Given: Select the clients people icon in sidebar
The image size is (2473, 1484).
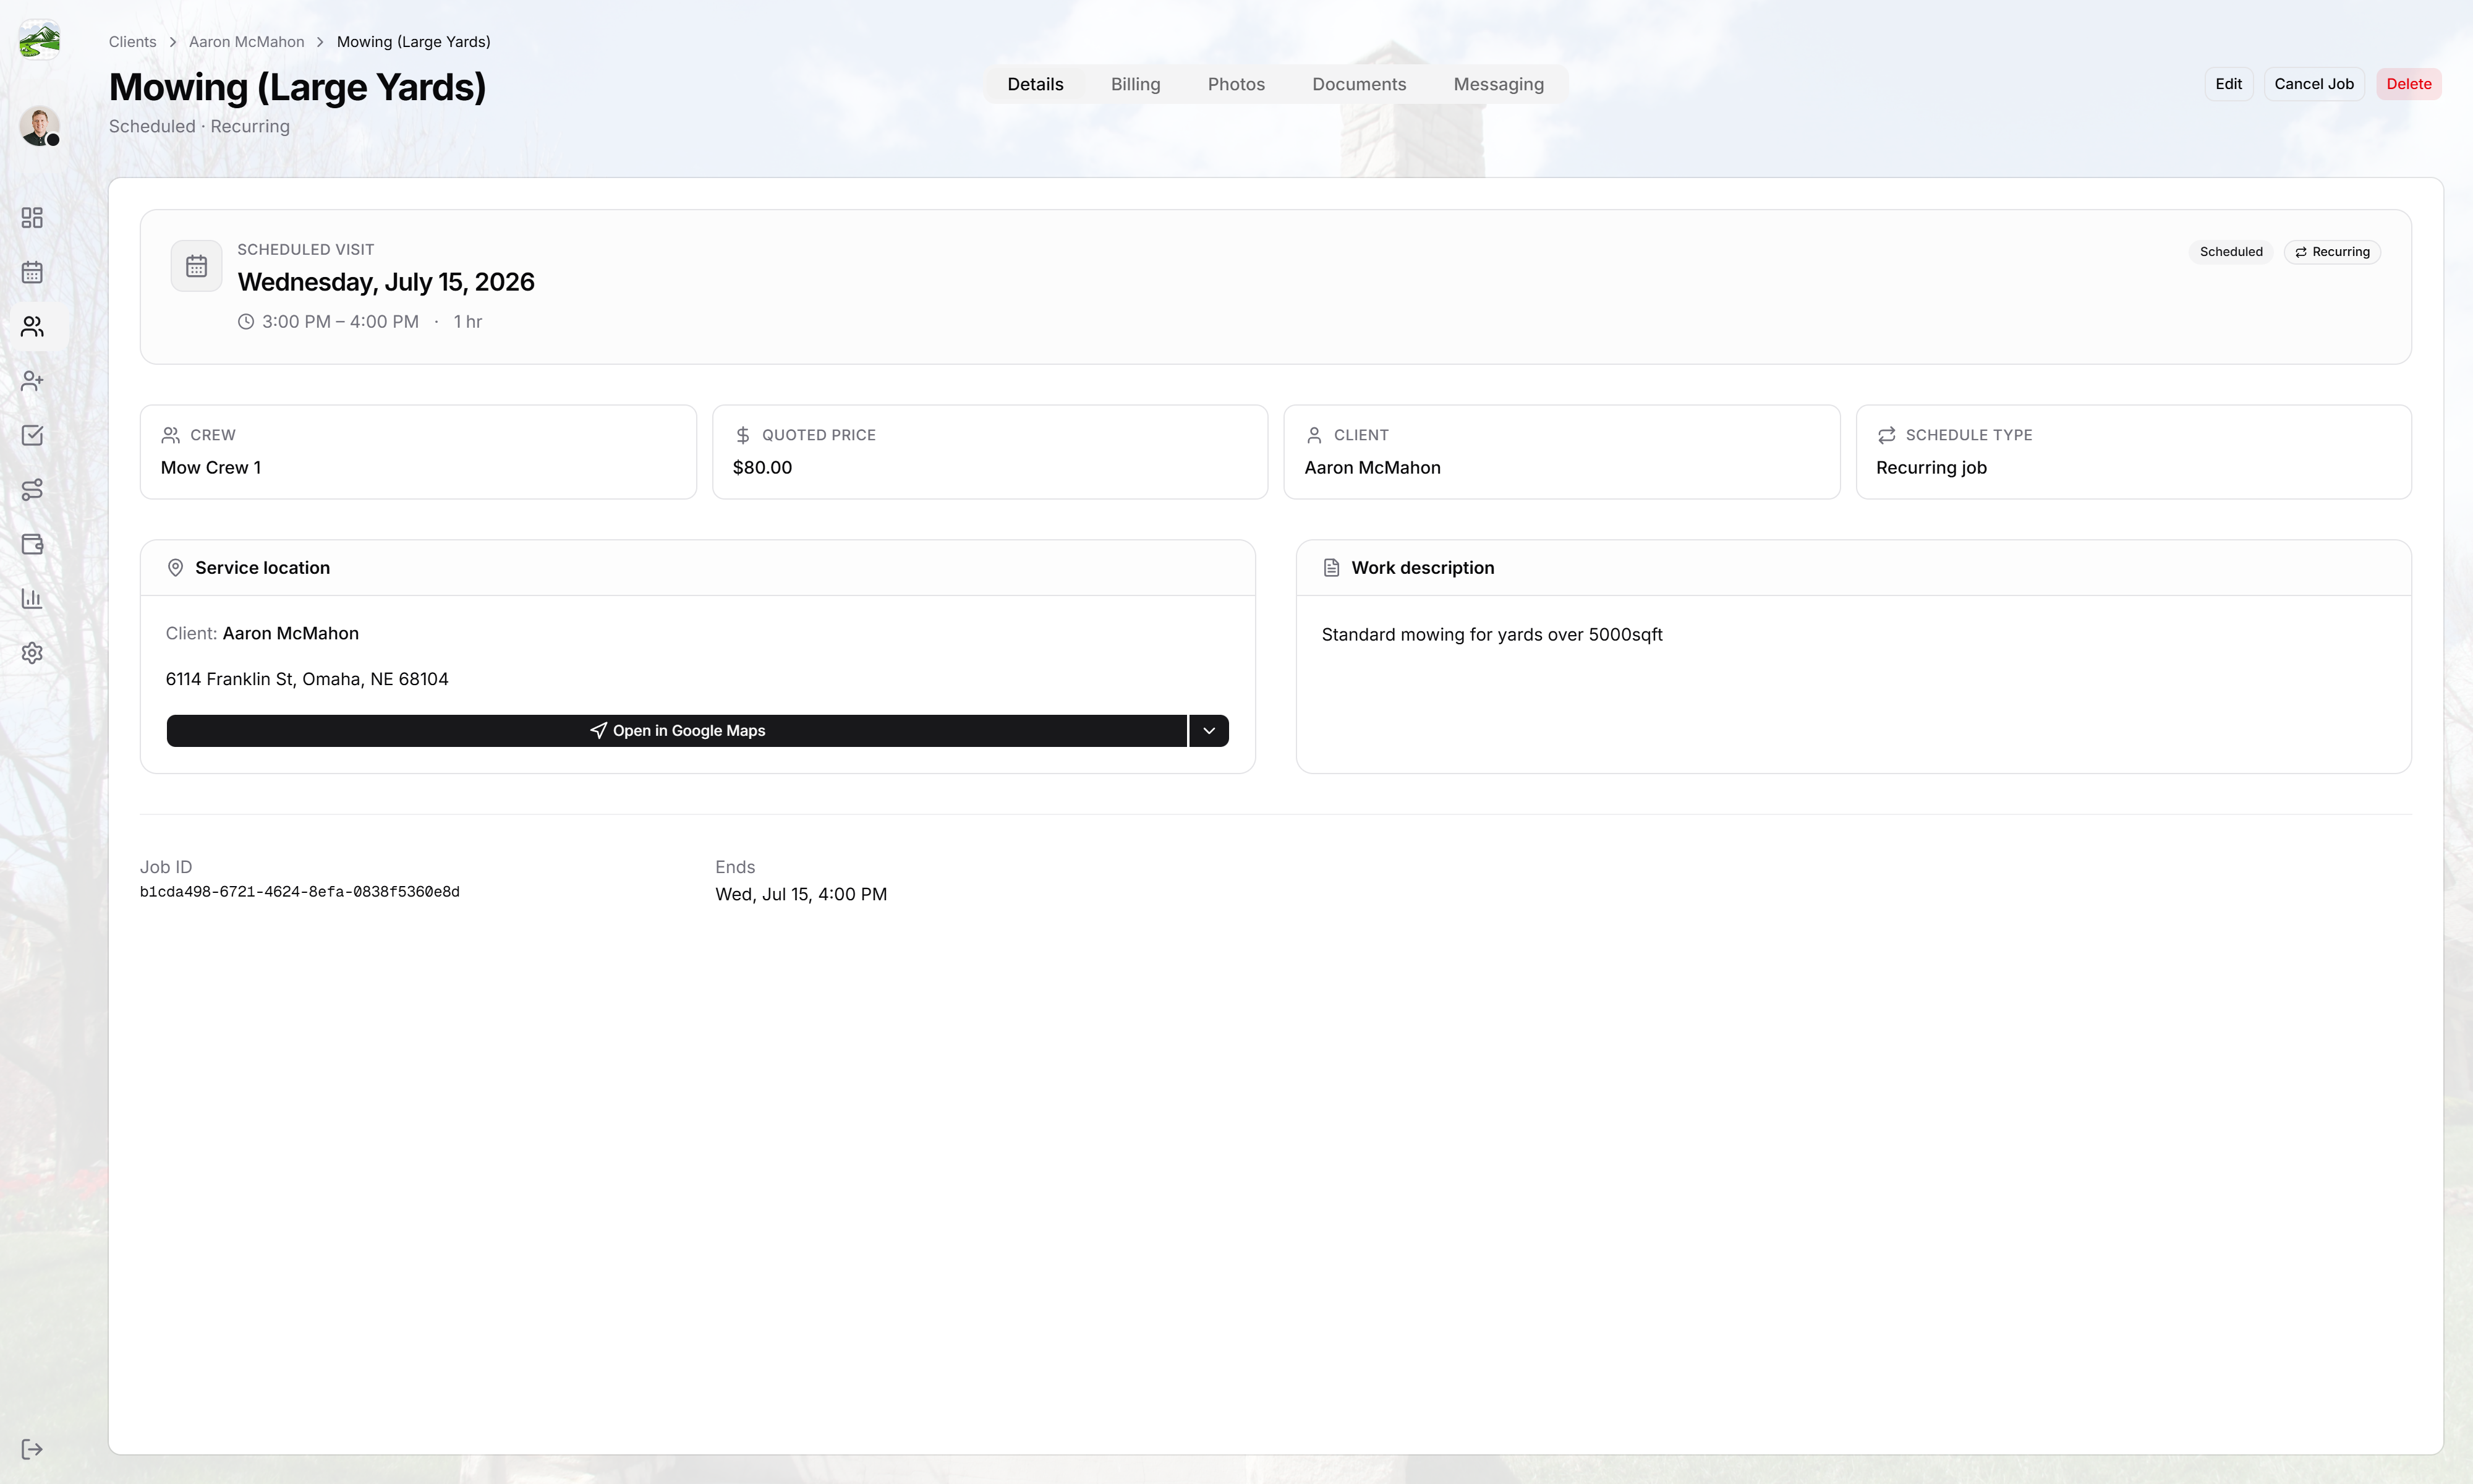Looking at the screenshot, I should click(32, 327).
